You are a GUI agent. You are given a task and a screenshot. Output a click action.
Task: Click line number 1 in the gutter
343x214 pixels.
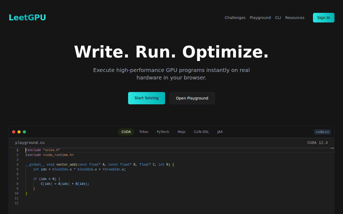click(17, 150)
